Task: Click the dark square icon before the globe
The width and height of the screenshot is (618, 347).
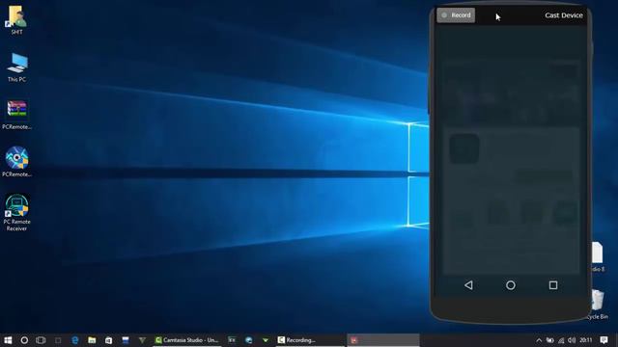Action: click(x=232, y=340)
